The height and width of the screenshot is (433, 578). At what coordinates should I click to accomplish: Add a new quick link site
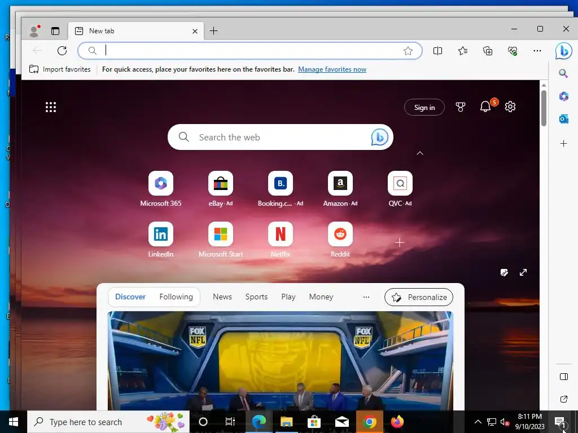coord(399,242)
